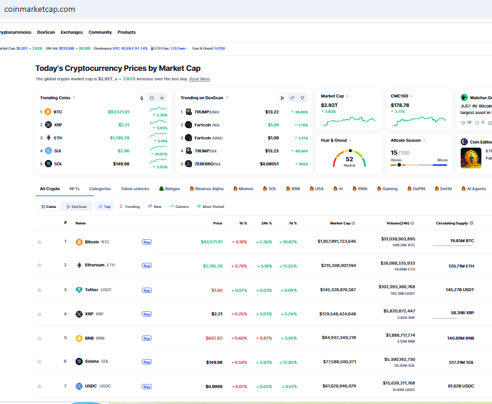Click the Solana logo in the table
This screenshot has width=492, height=404.
(79, 361)
